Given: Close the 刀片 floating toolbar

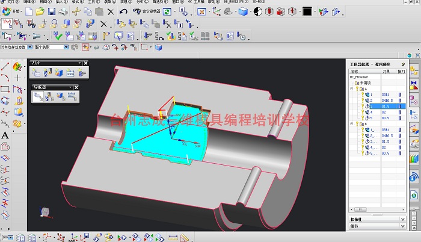Looking at the screenshot, I should click(85, 63).
